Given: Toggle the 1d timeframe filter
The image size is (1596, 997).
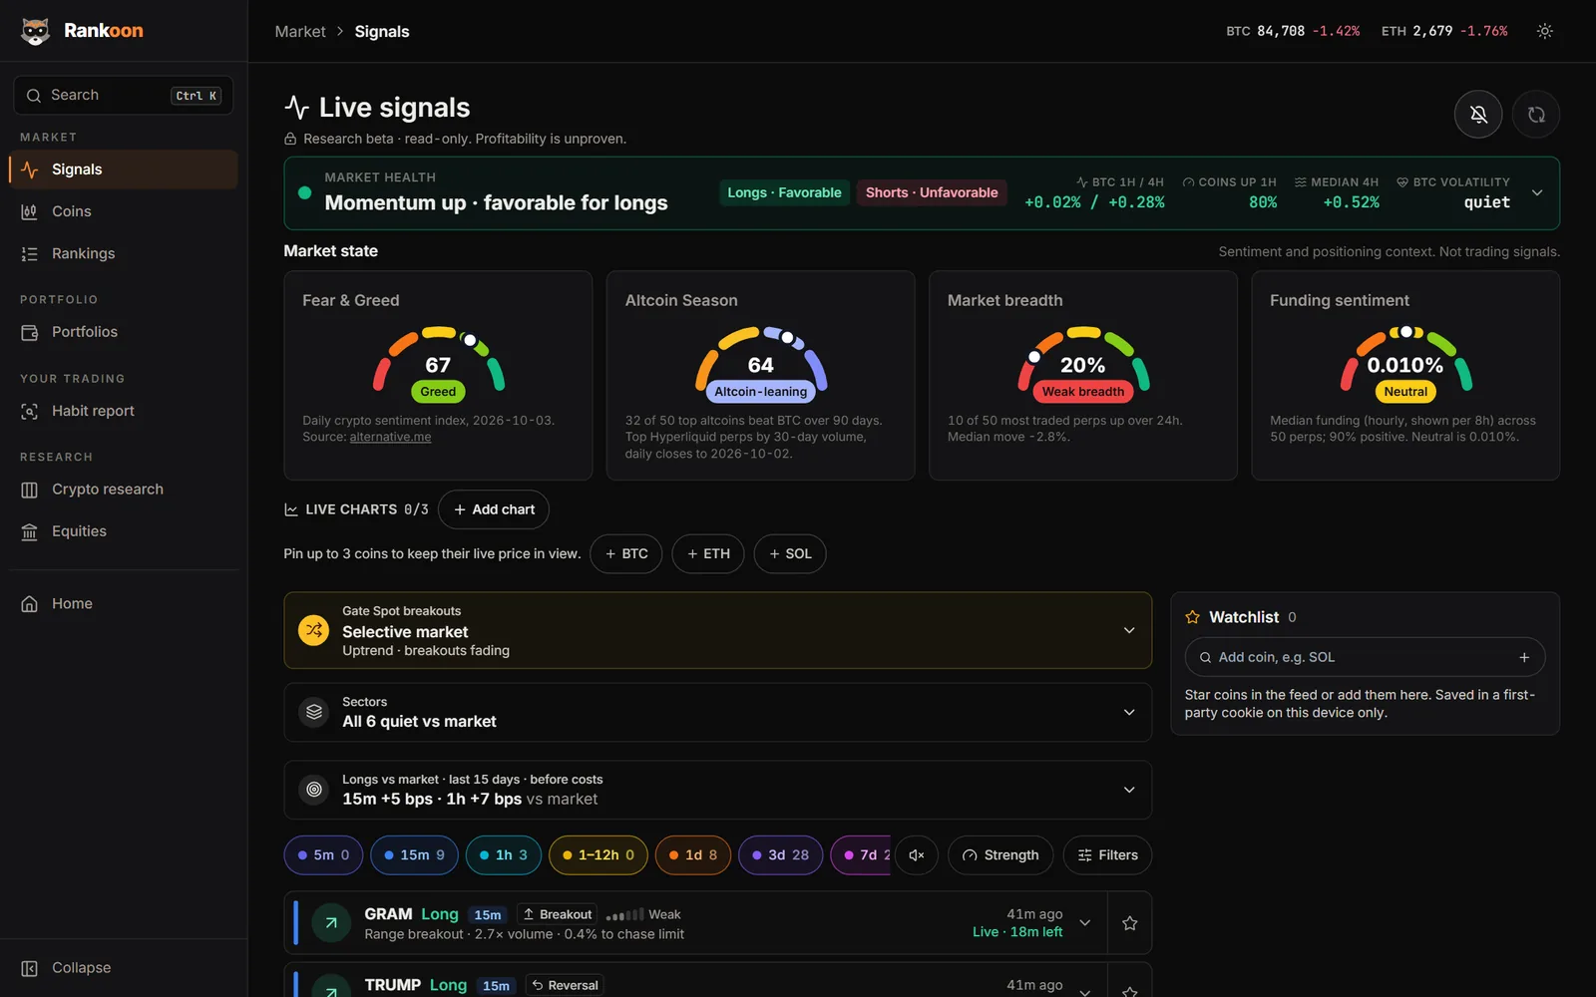Looking at the screenshot, I should point(693,855).
